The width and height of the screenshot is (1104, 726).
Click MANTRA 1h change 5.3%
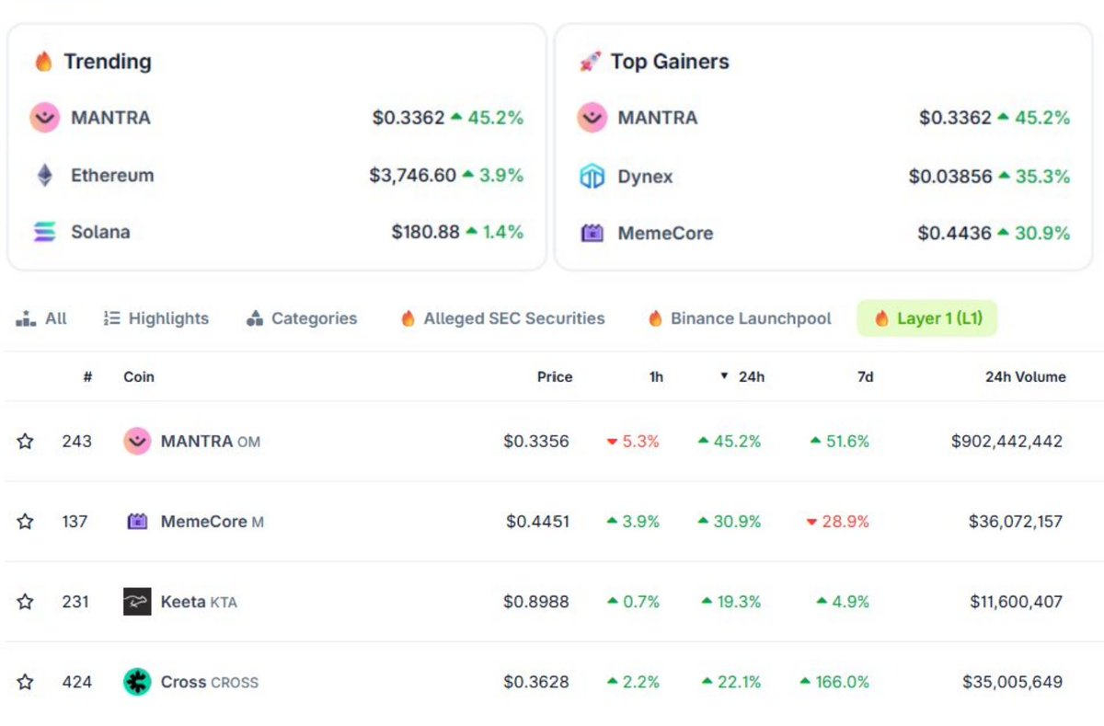tap(633, 442)
